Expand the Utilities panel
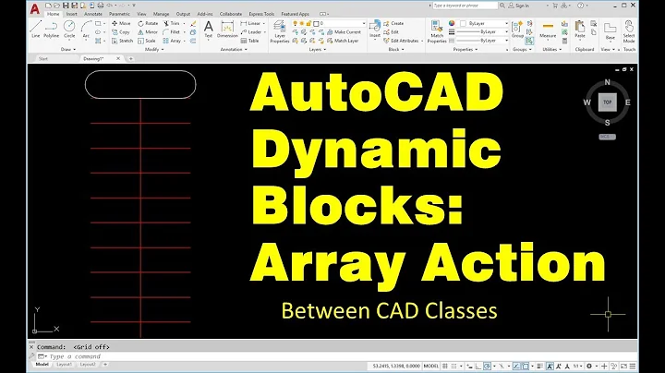 551,50
